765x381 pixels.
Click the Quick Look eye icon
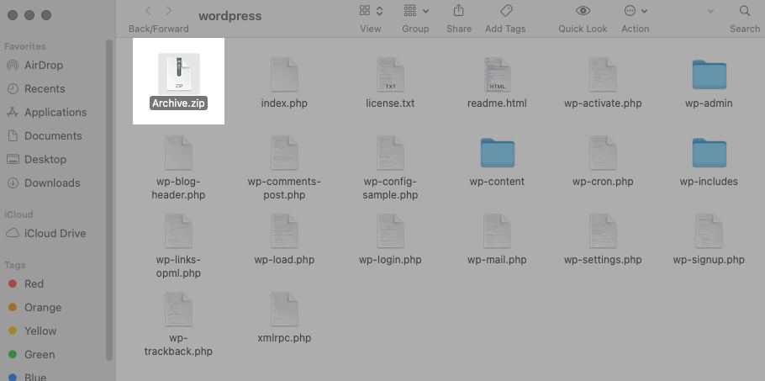tap(583, 10)
